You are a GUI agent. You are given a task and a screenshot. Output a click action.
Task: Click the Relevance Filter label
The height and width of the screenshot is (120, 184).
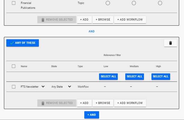[x=112, y=55]
